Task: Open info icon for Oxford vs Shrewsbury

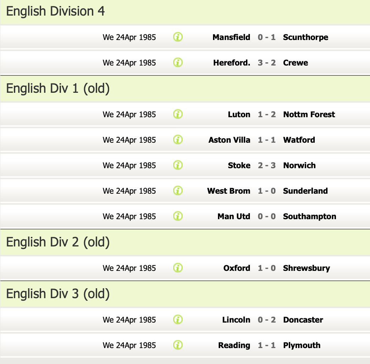Action: click(178, 268)
